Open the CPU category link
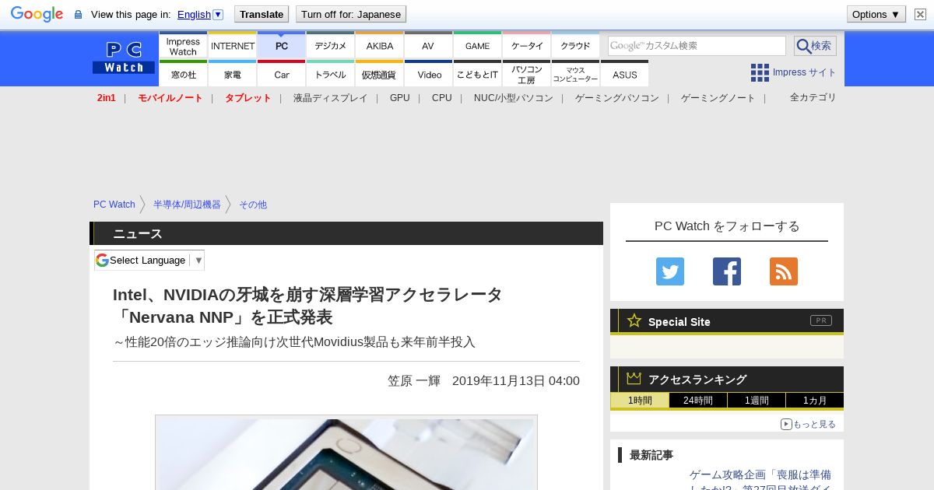 point(442,98)
